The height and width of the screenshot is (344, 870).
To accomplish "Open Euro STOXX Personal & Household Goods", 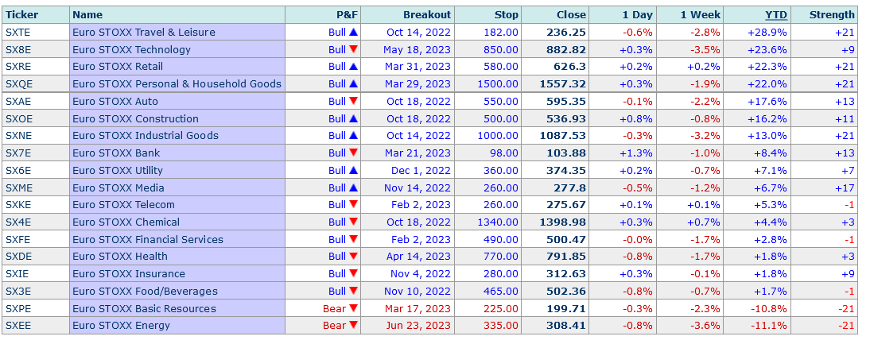I will coord(177,83).
